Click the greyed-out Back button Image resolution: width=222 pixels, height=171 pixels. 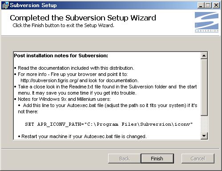(124, 159)
